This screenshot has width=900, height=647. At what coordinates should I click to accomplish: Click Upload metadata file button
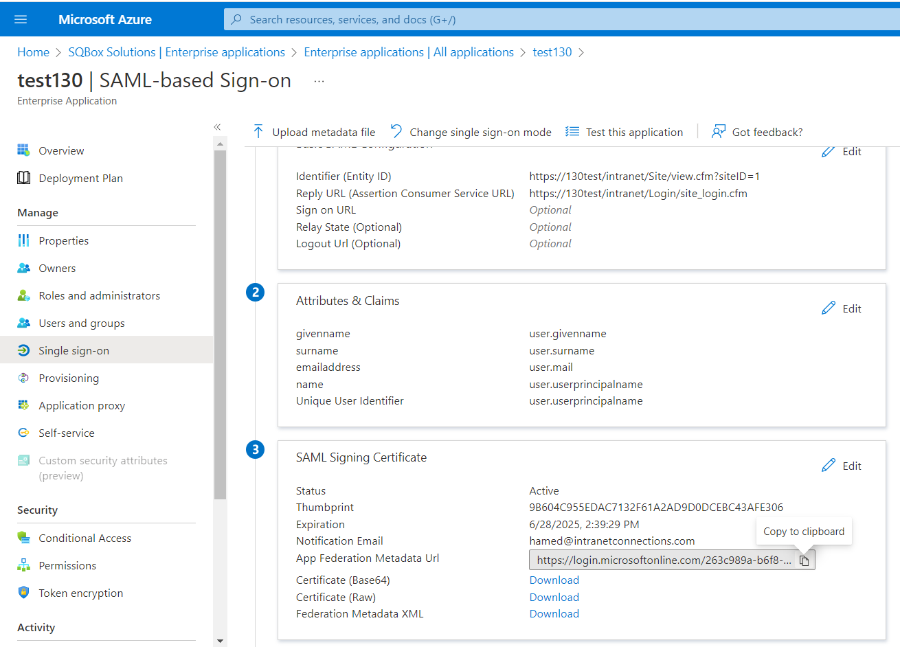(314, 132)
